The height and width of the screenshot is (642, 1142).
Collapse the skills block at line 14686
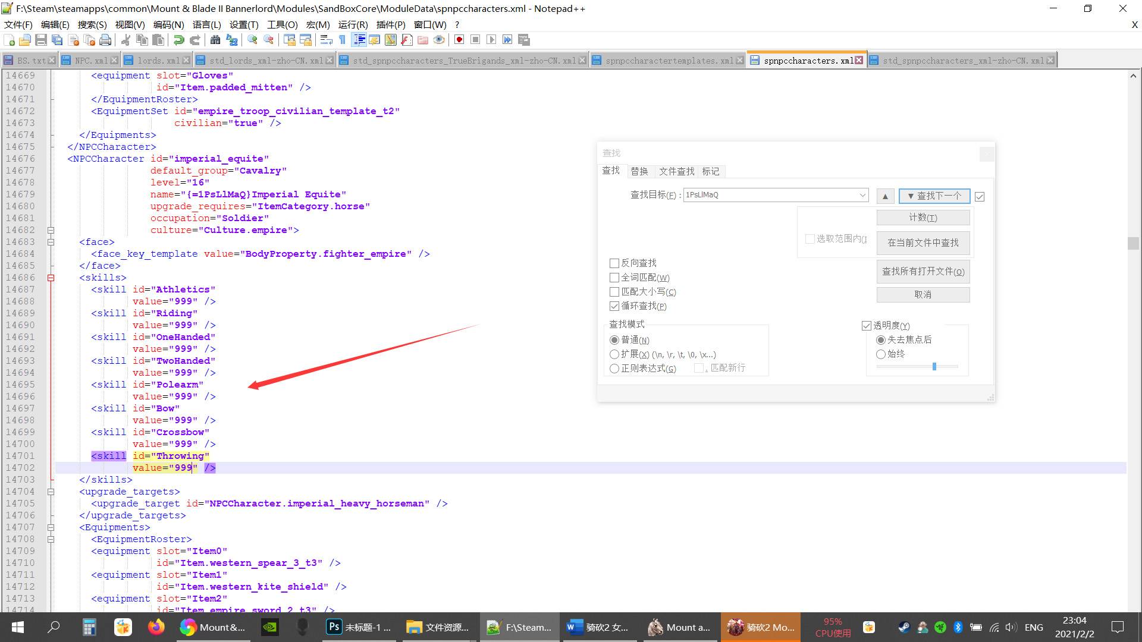(51, 278)
